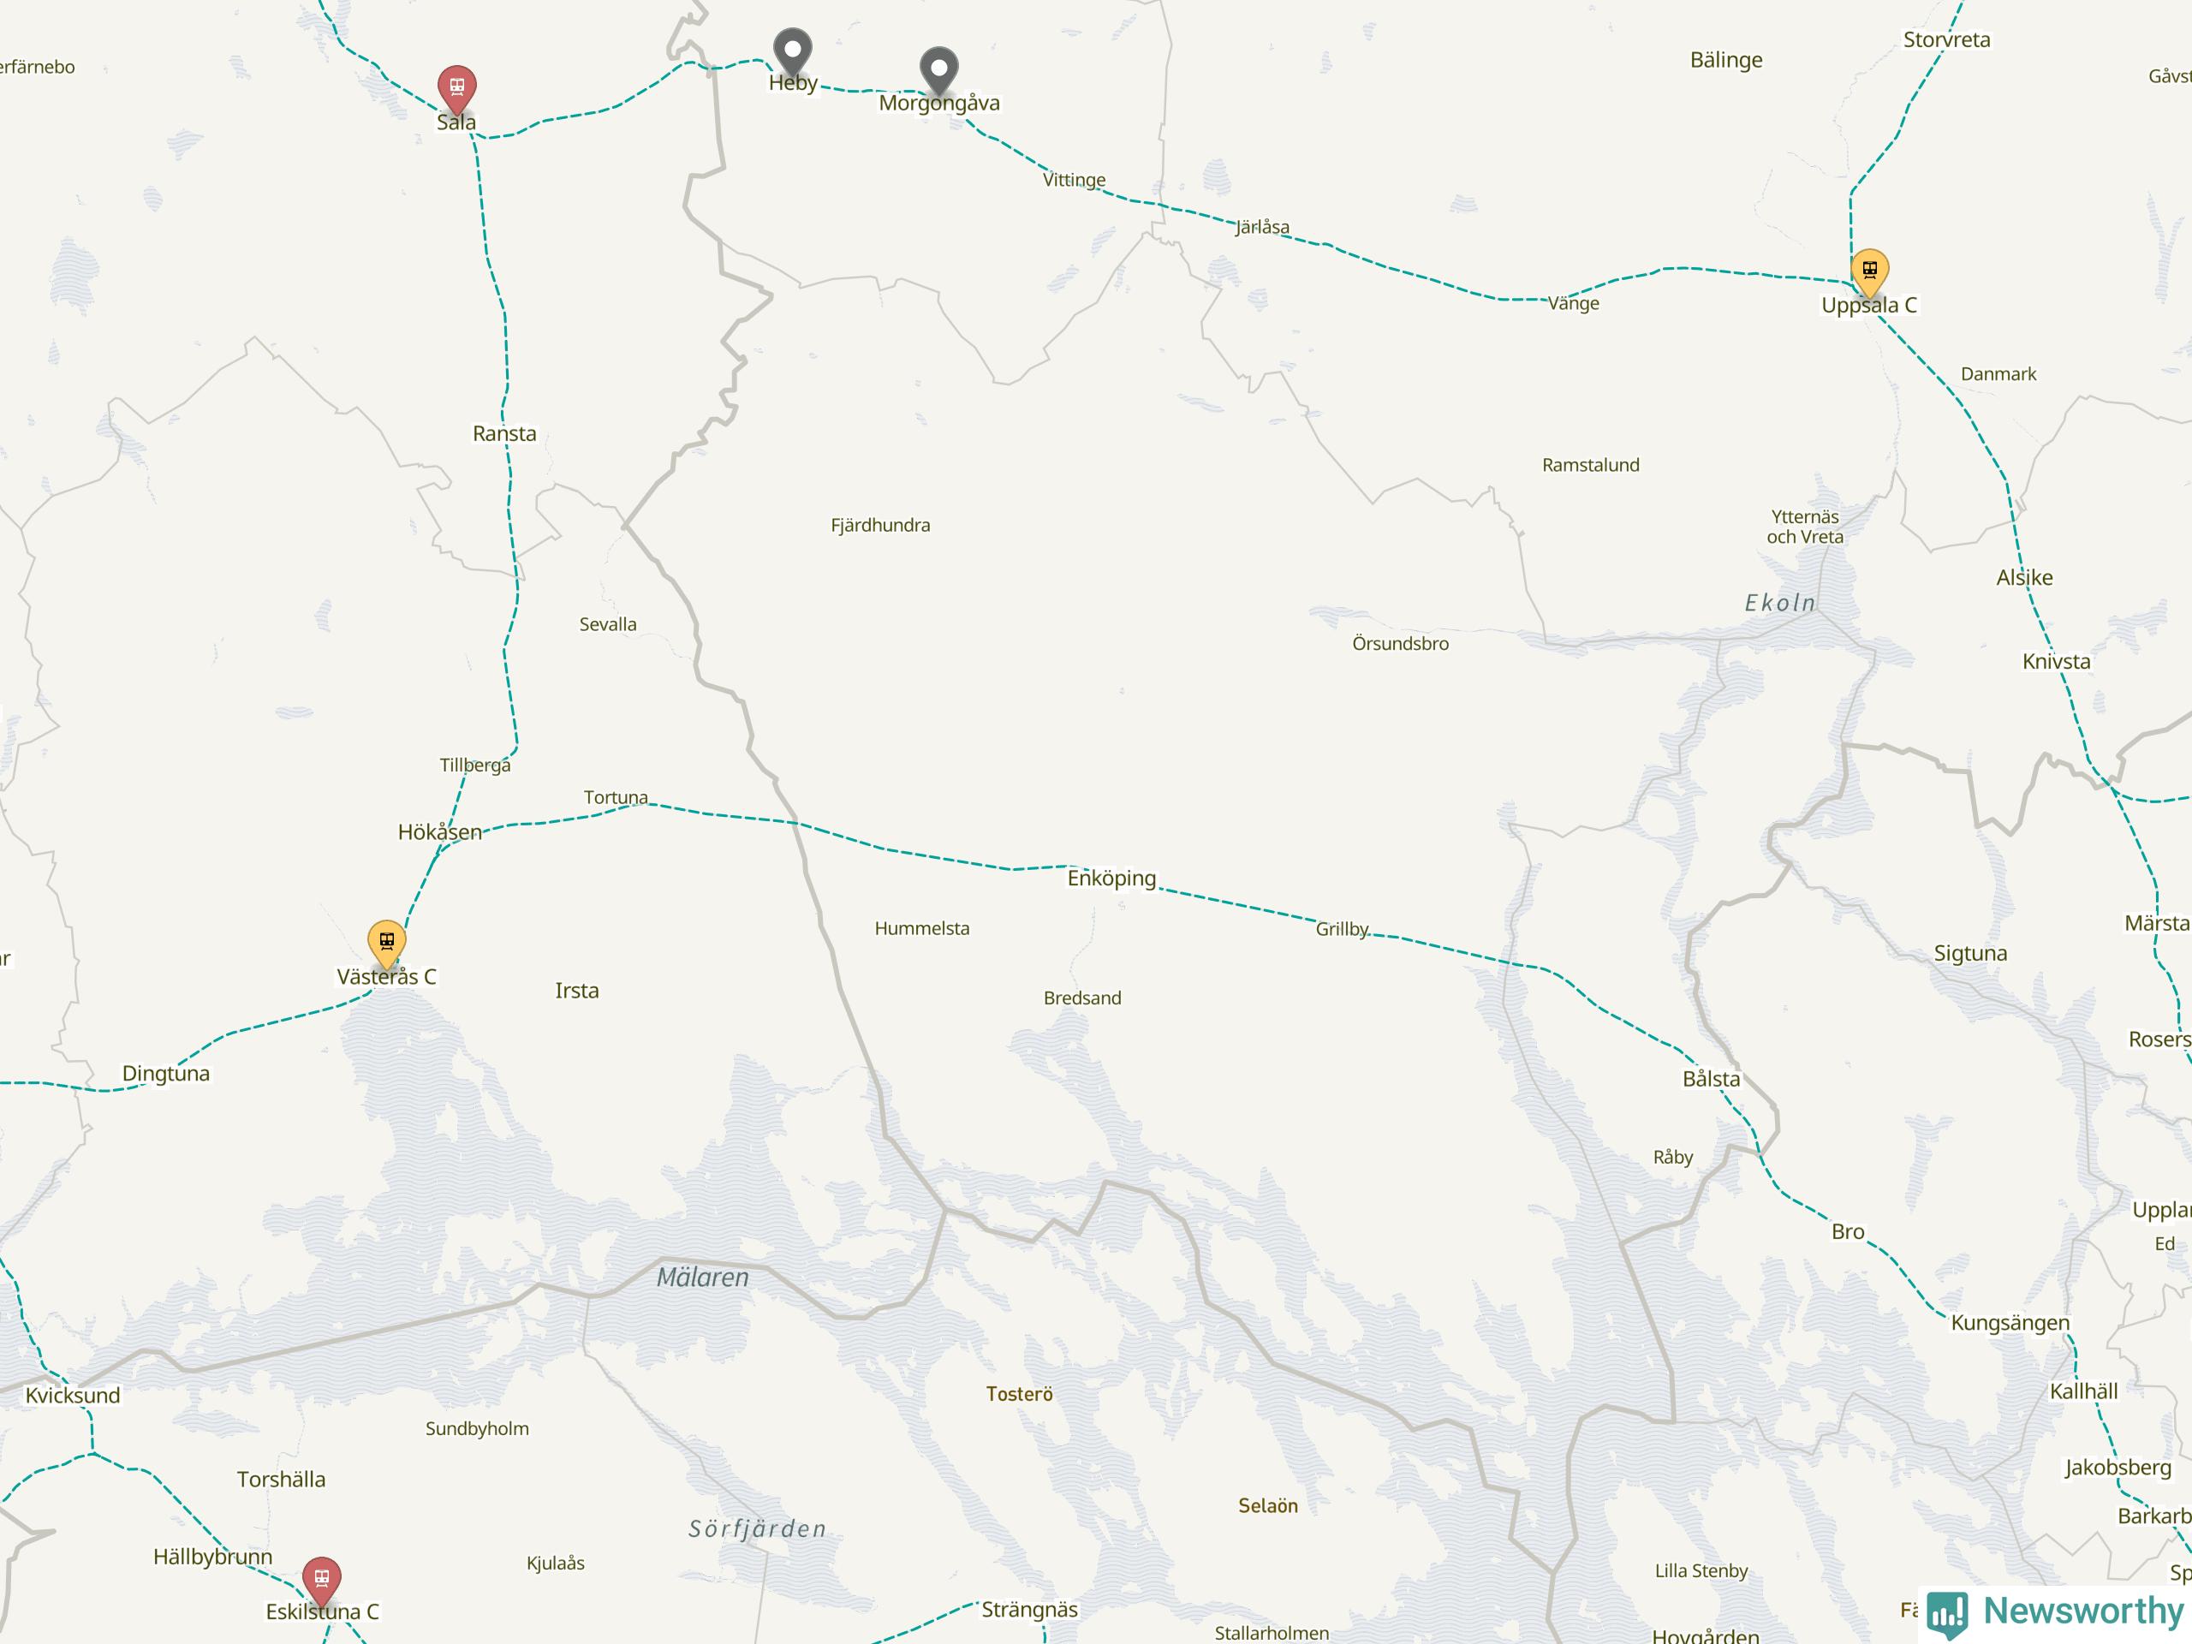Open the Newsworthy logo link

2055,1612
